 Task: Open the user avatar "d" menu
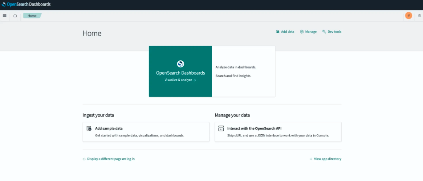click(x=409, y=16)
